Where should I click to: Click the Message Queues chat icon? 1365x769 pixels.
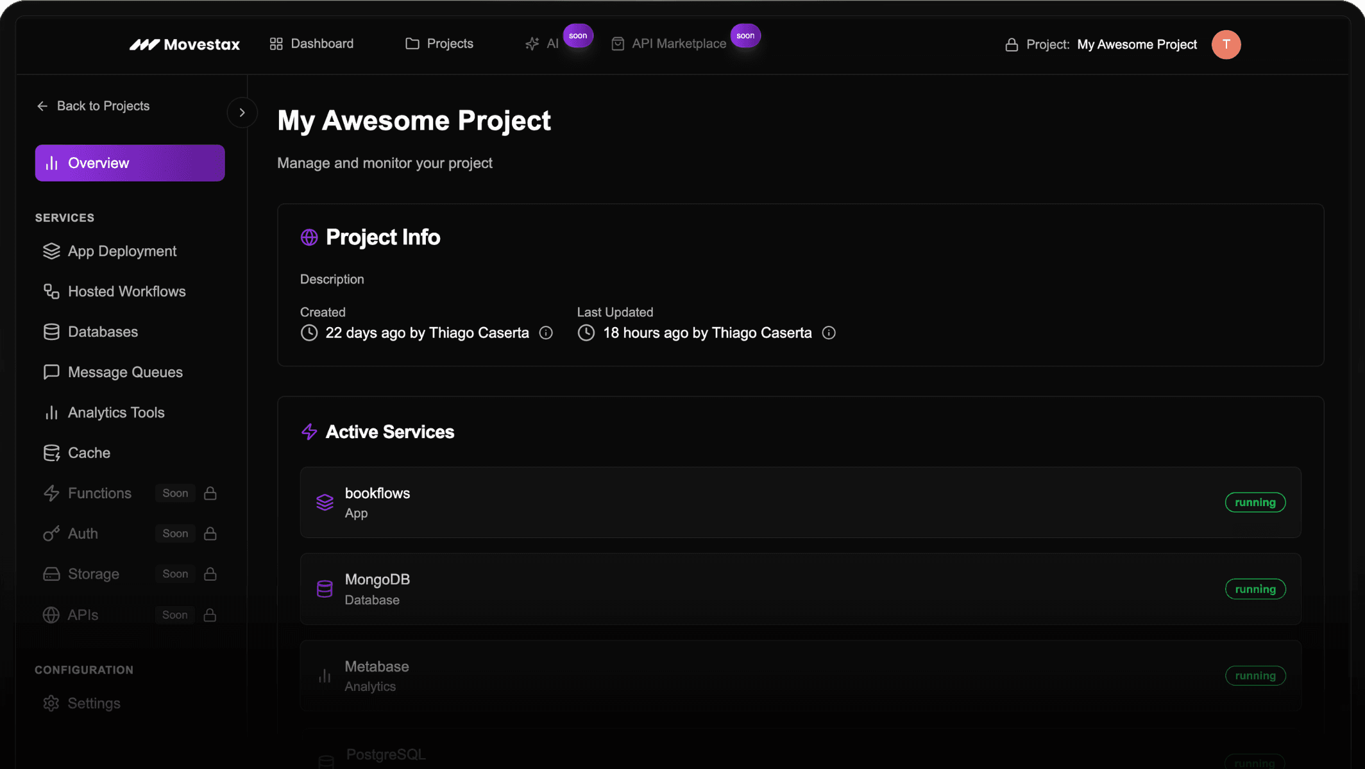click(51, 373)
